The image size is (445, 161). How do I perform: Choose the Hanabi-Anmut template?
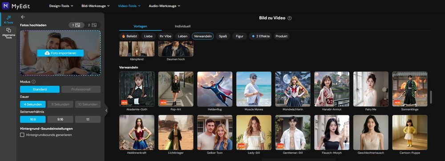coord(332,89)
